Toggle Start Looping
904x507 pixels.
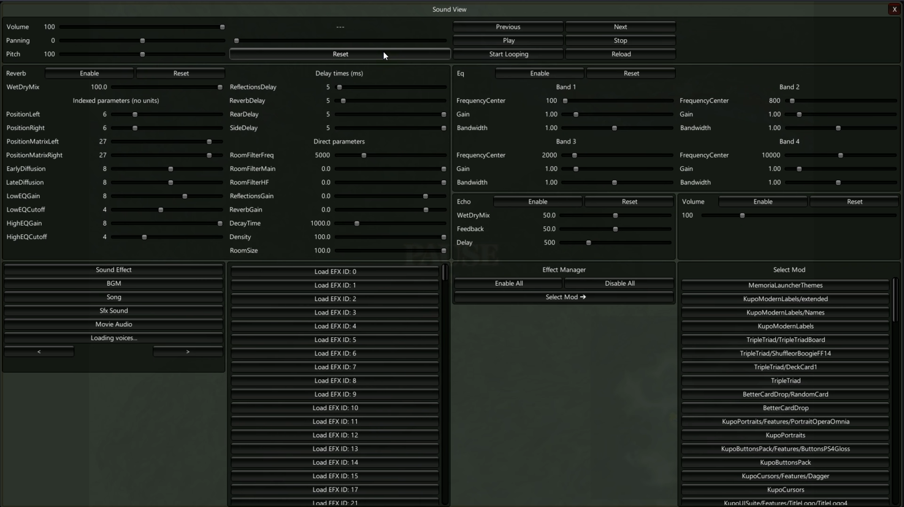coord(508,54)
